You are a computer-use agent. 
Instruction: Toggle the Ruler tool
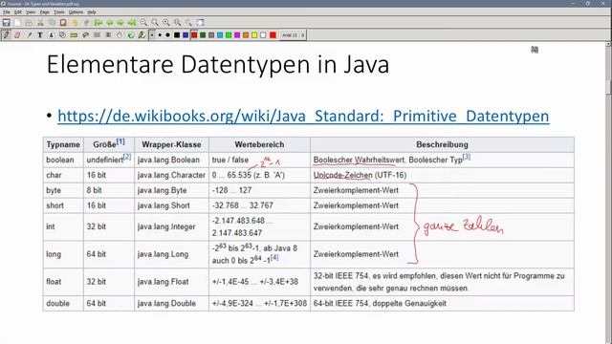(x=74, y=35)
